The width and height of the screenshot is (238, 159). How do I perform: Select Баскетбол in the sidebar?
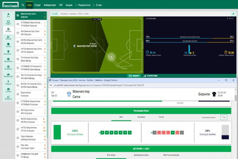pos(8,60)
